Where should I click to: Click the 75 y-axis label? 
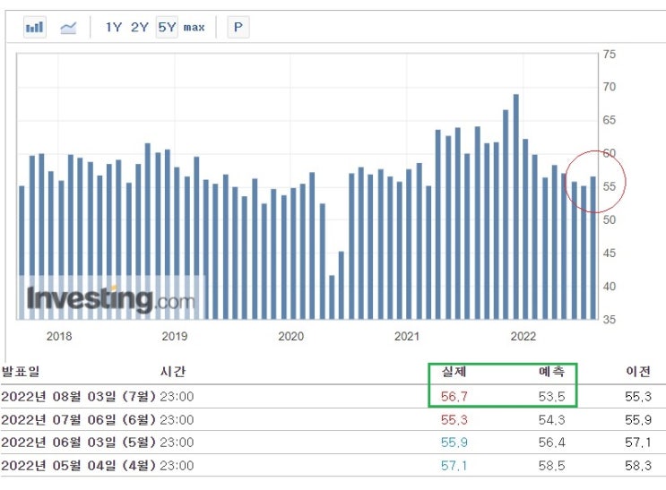[610, 55]
